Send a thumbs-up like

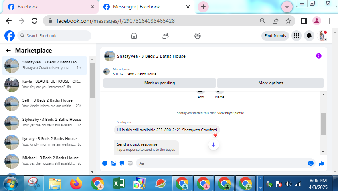tap(321, 163)
